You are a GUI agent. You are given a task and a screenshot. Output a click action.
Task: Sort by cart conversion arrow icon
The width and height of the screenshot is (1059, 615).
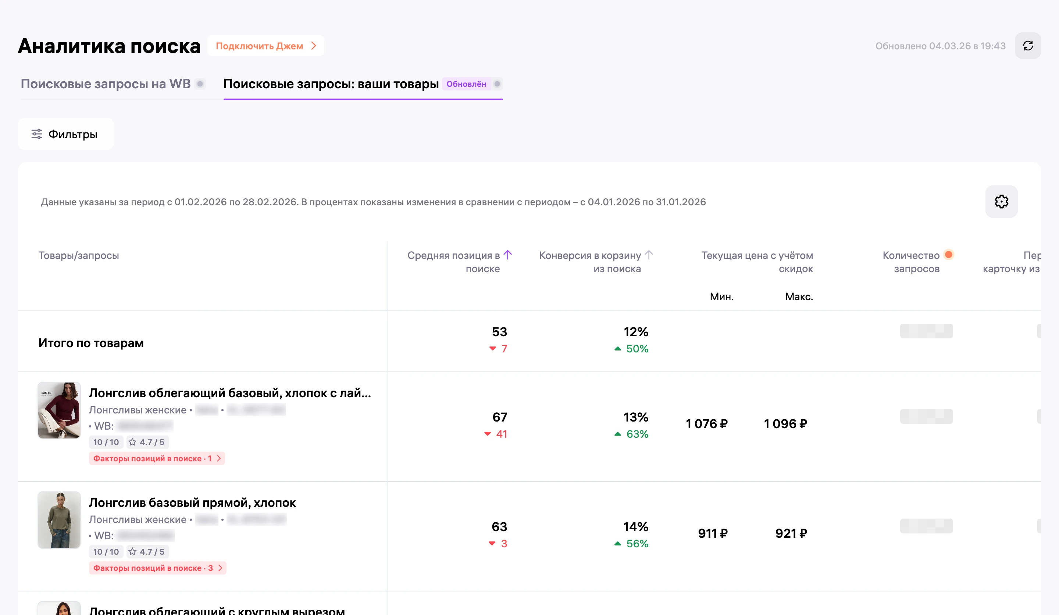click(x=649, y=255)
